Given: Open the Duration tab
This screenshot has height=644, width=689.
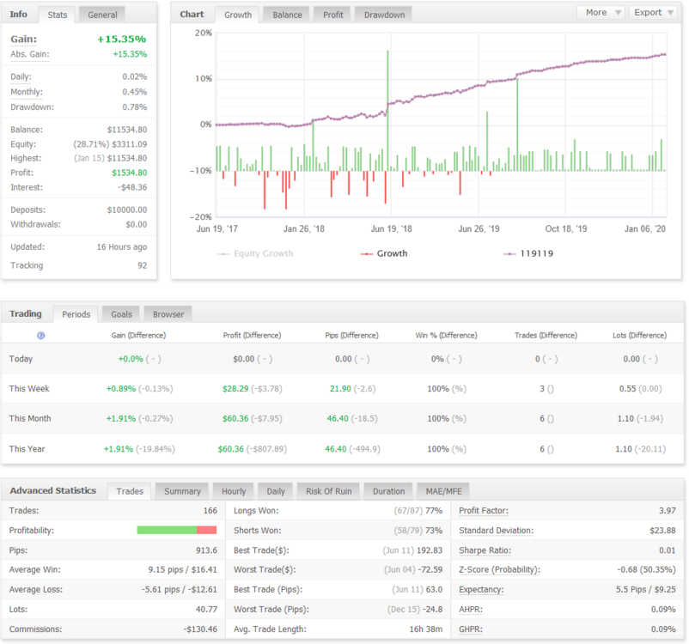Looking at the screenshot, I should [x=388, y=491].
